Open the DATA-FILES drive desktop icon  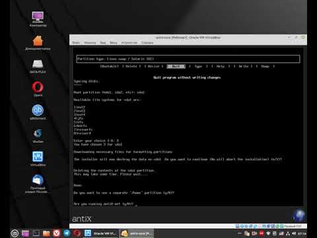pyautogui.click(x=38, y=66)
